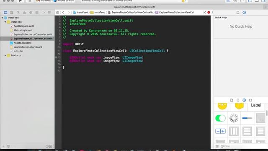Collapse the InstaFeed project root
The height and width of the screenshot is (151, 268).
3,18
